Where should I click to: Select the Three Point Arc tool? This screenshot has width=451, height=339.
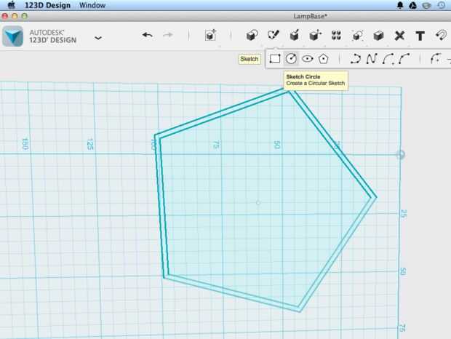tap(404, 59)
